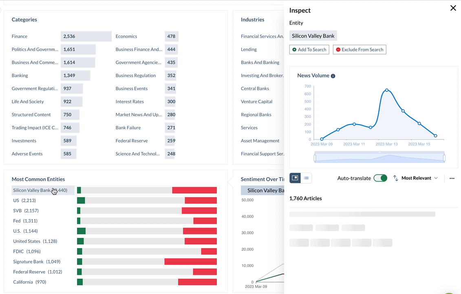The image size is (461, 294).
Task: Click Add To Search button
Action: [309, 50]
